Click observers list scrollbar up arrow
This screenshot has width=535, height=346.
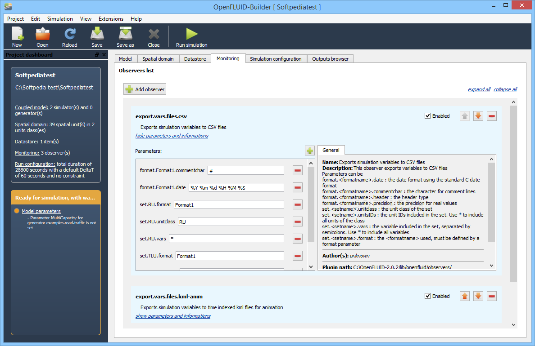pyautogui.click(x=513, y=102)
